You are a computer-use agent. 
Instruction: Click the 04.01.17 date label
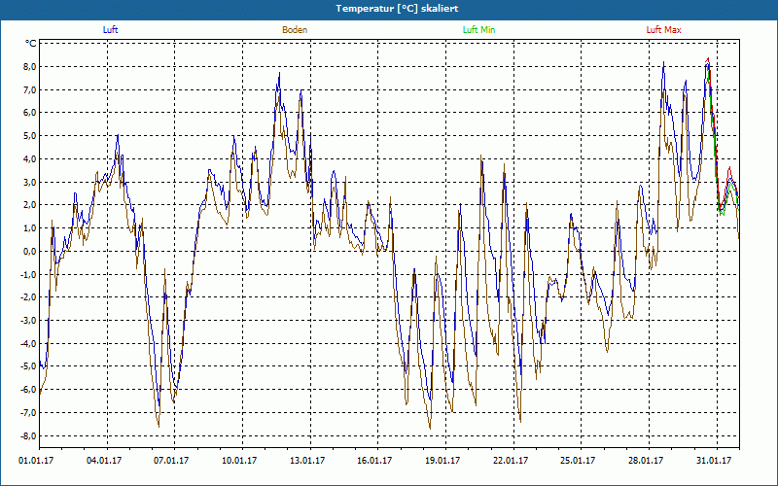pyautogui.click(x=104, y=461)
